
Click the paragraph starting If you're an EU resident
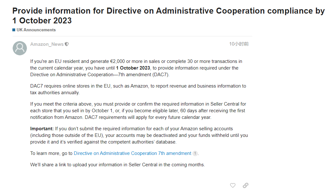pos(136,68)
